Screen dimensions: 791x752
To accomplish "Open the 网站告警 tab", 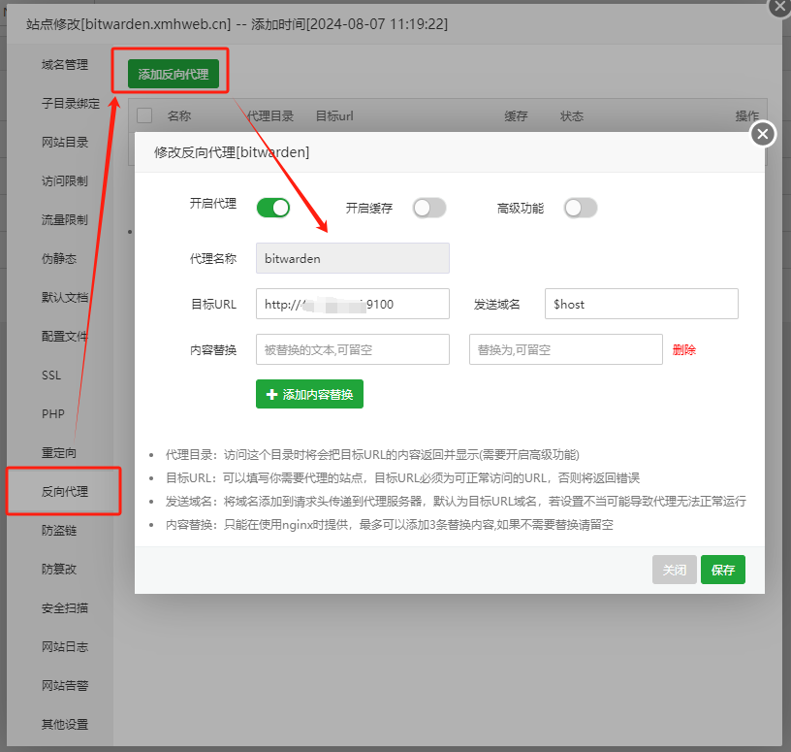I will (65, 685).
